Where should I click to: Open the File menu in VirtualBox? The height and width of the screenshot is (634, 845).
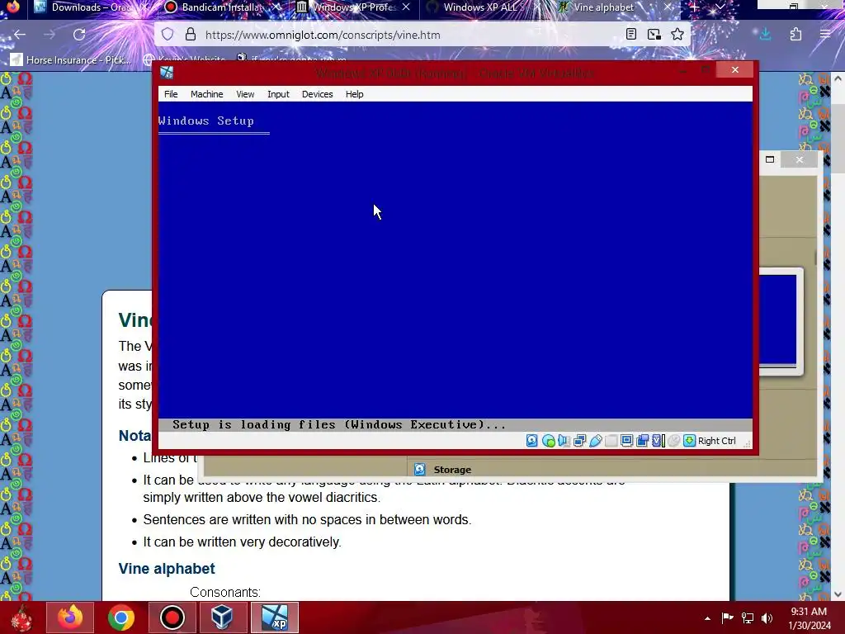[x=171, y=94]
